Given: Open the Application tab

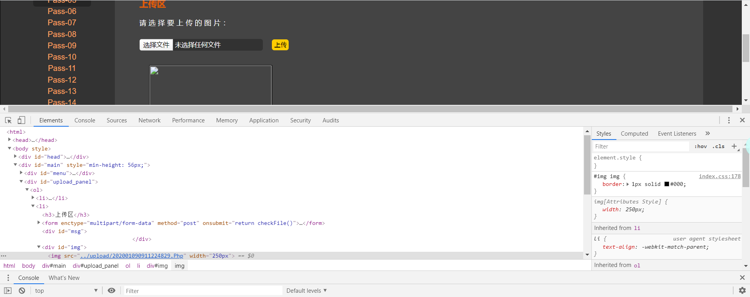Looking at the screenshot, I should 264,120.
